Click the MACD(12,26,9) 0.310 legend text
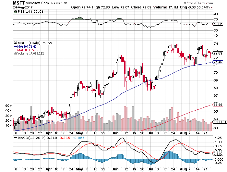 (x=37, y=138)
